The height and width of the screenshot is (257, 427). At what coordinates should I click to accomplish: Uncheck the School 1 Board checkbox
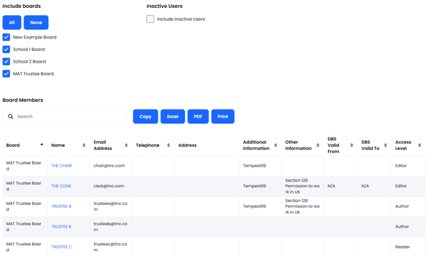click(7, 50)
